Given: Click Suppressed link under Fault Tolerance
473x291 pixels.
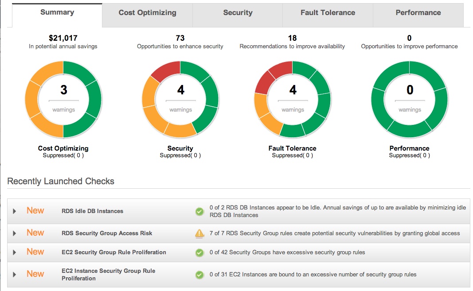Looking at the screenshot, I should [x=293, y=155].
